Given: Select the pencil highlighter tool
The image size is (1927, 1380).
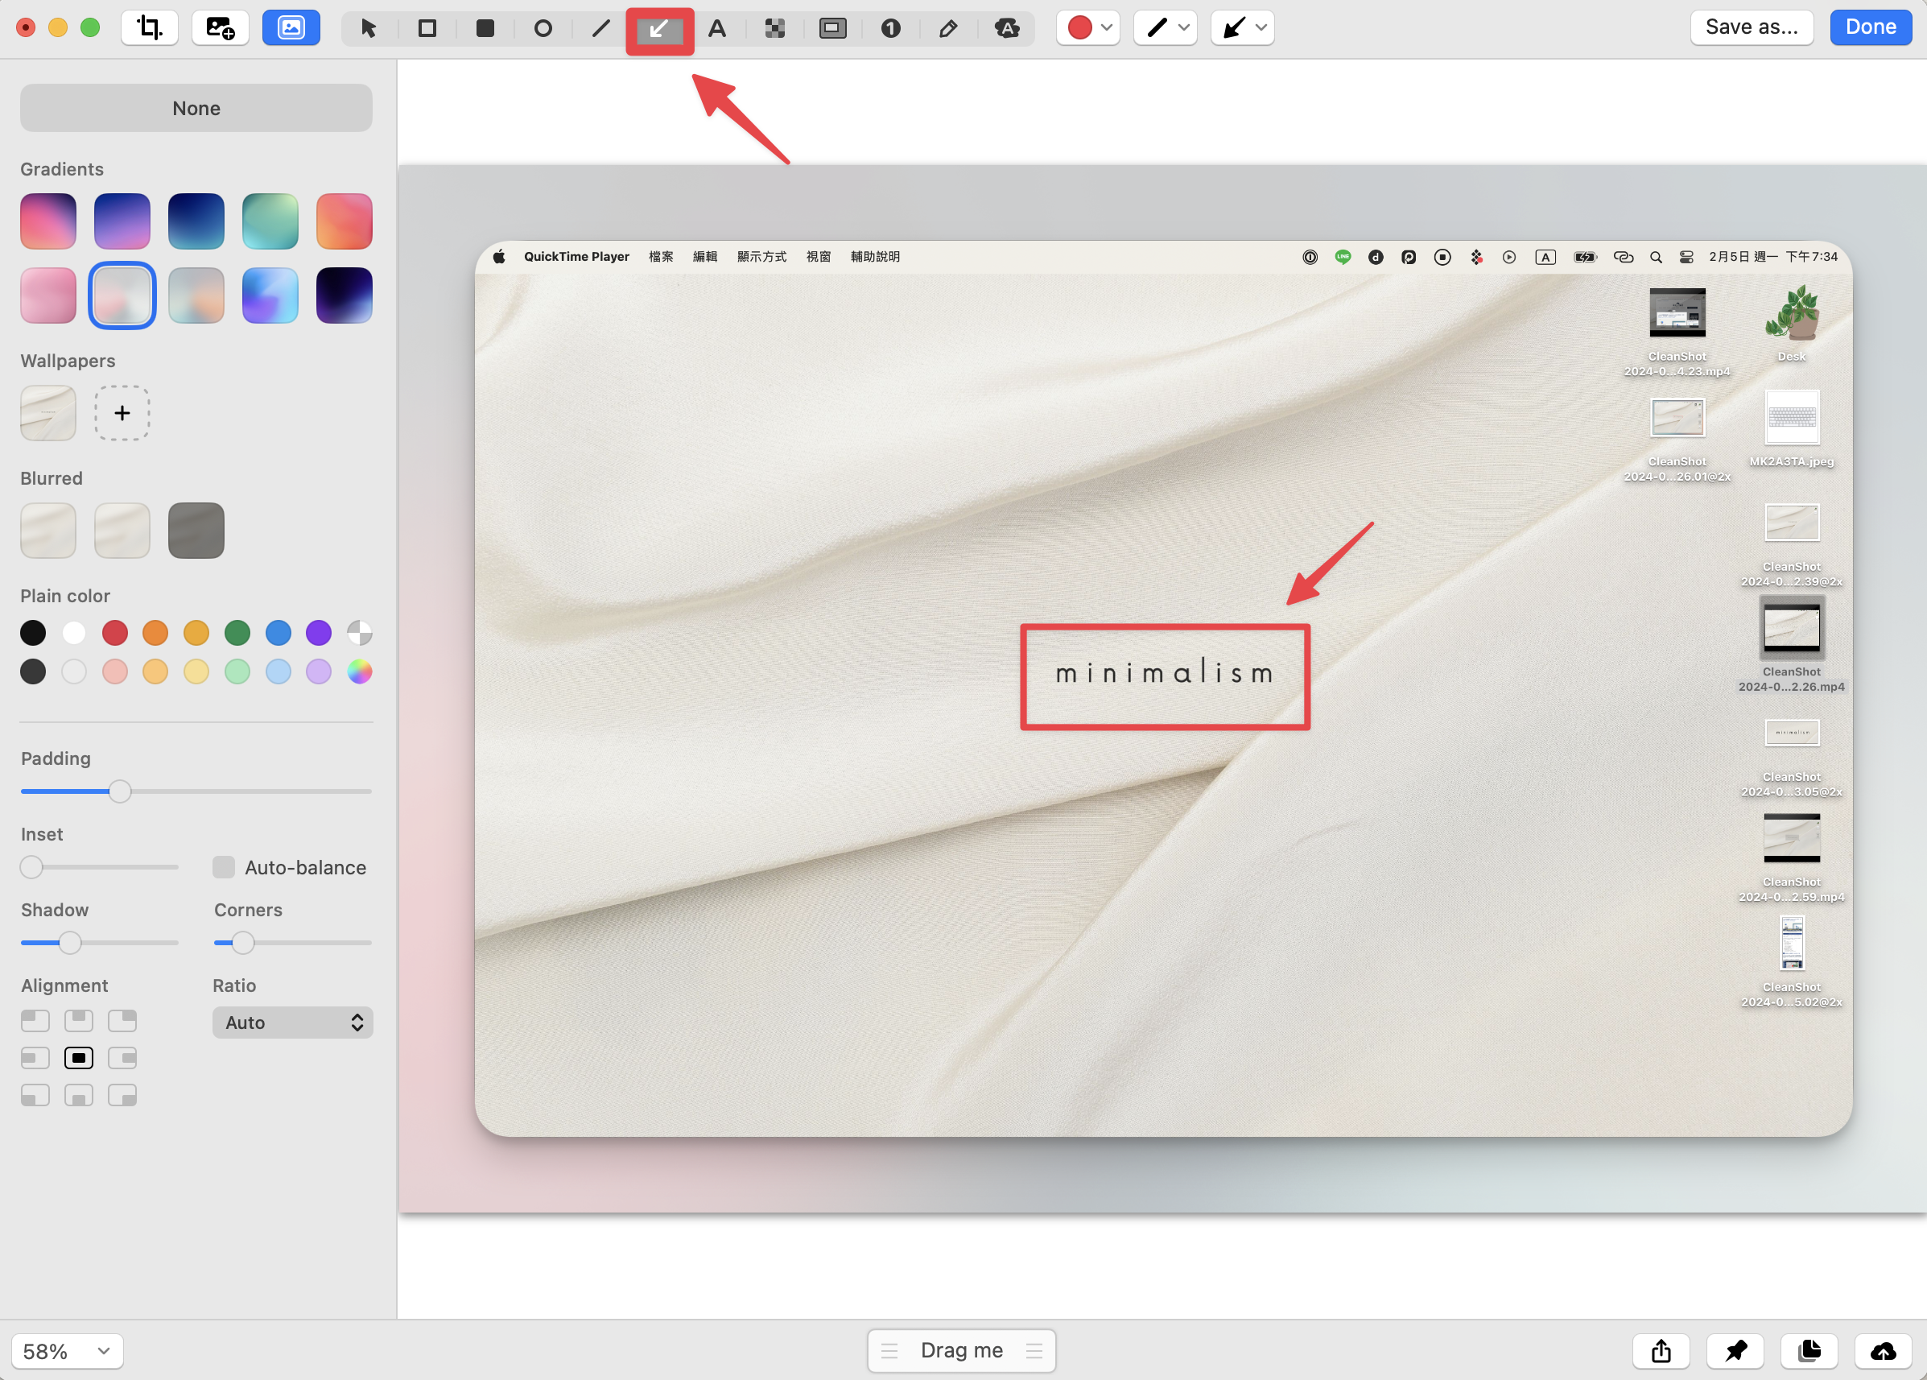Looking at the screenshot, I should tap(948, 28).
